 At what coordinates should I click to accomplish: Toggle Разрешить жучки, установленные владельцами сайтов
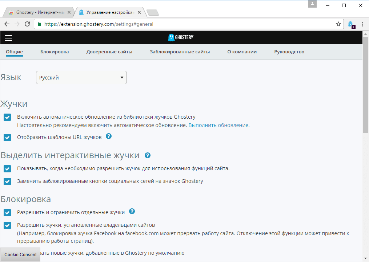[7, 225]
